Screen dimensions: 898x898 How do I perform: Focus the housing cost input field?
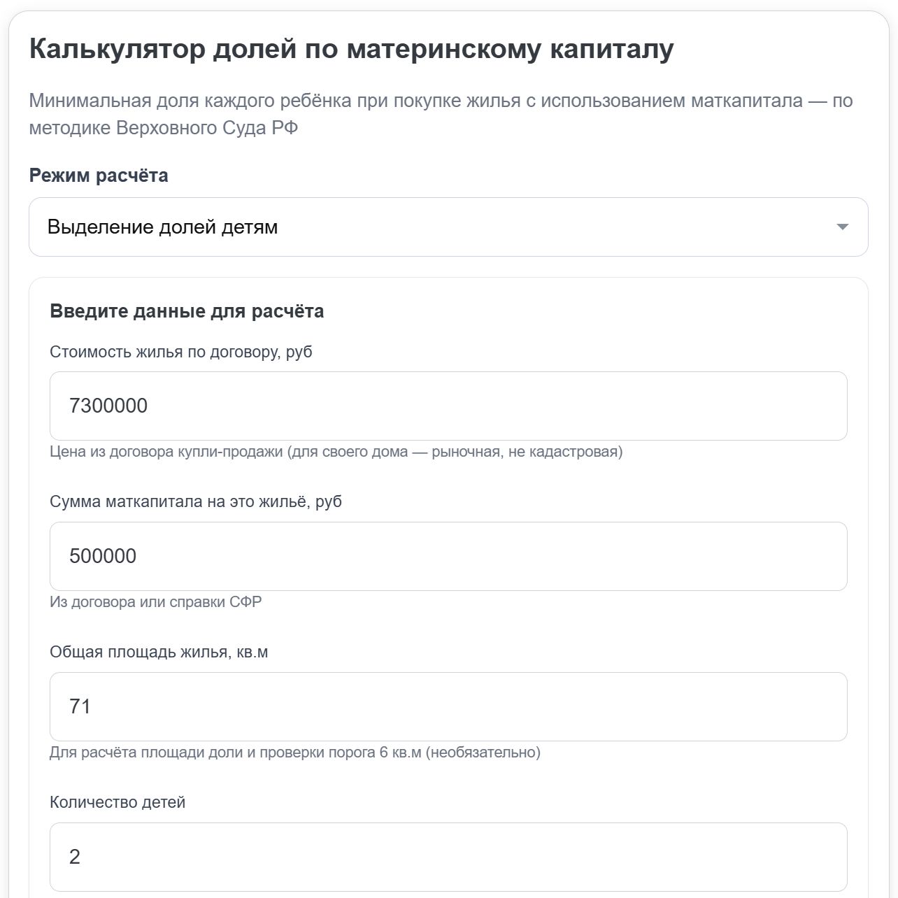pos(448,406)
